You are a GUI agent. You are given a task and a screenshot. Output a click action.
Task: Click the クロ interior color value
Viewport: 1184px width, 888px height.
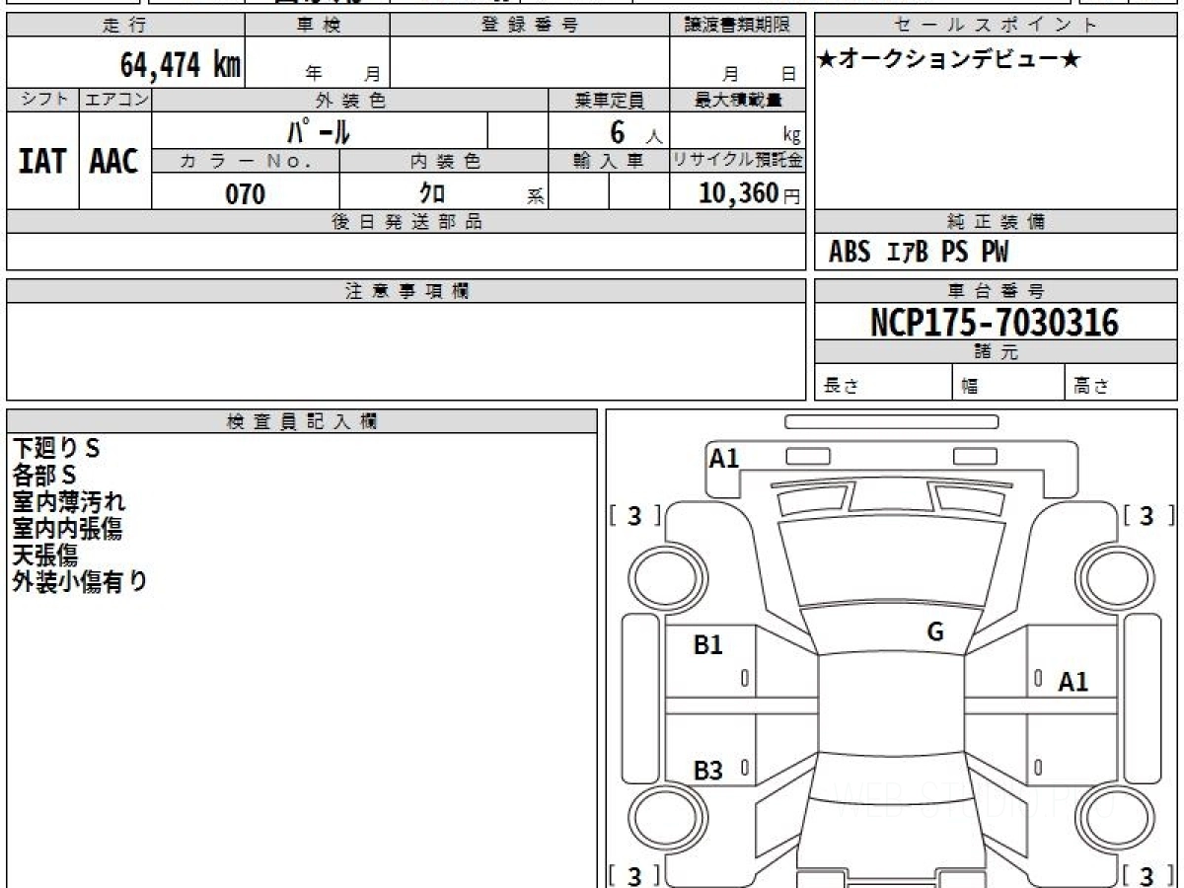433,192
